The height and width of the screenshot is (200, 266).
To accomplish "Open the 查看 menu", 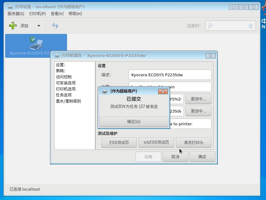I will coord(56,14).
